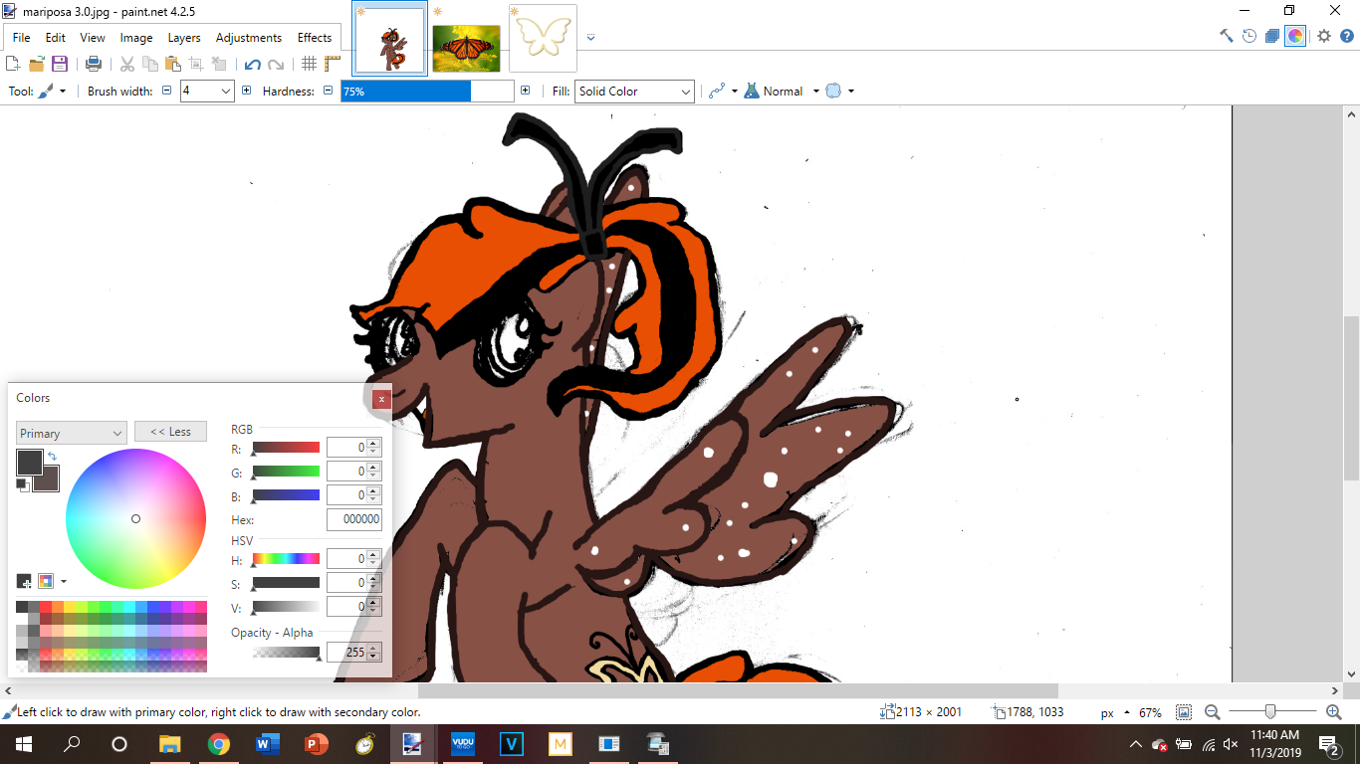
Task: Click the Settings gear icon
Action: pyautogui.click(x=1323, y=36)
